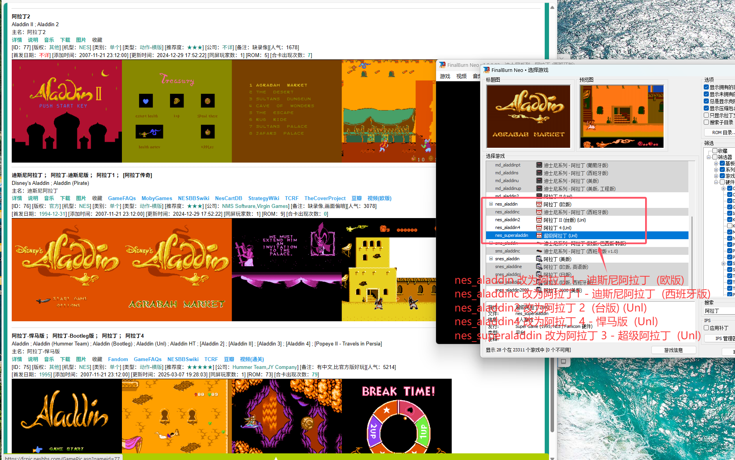Screen dimensions: 735x460
Task: Expand the 游戏 filter tree node
Action: tap(716, 176)
